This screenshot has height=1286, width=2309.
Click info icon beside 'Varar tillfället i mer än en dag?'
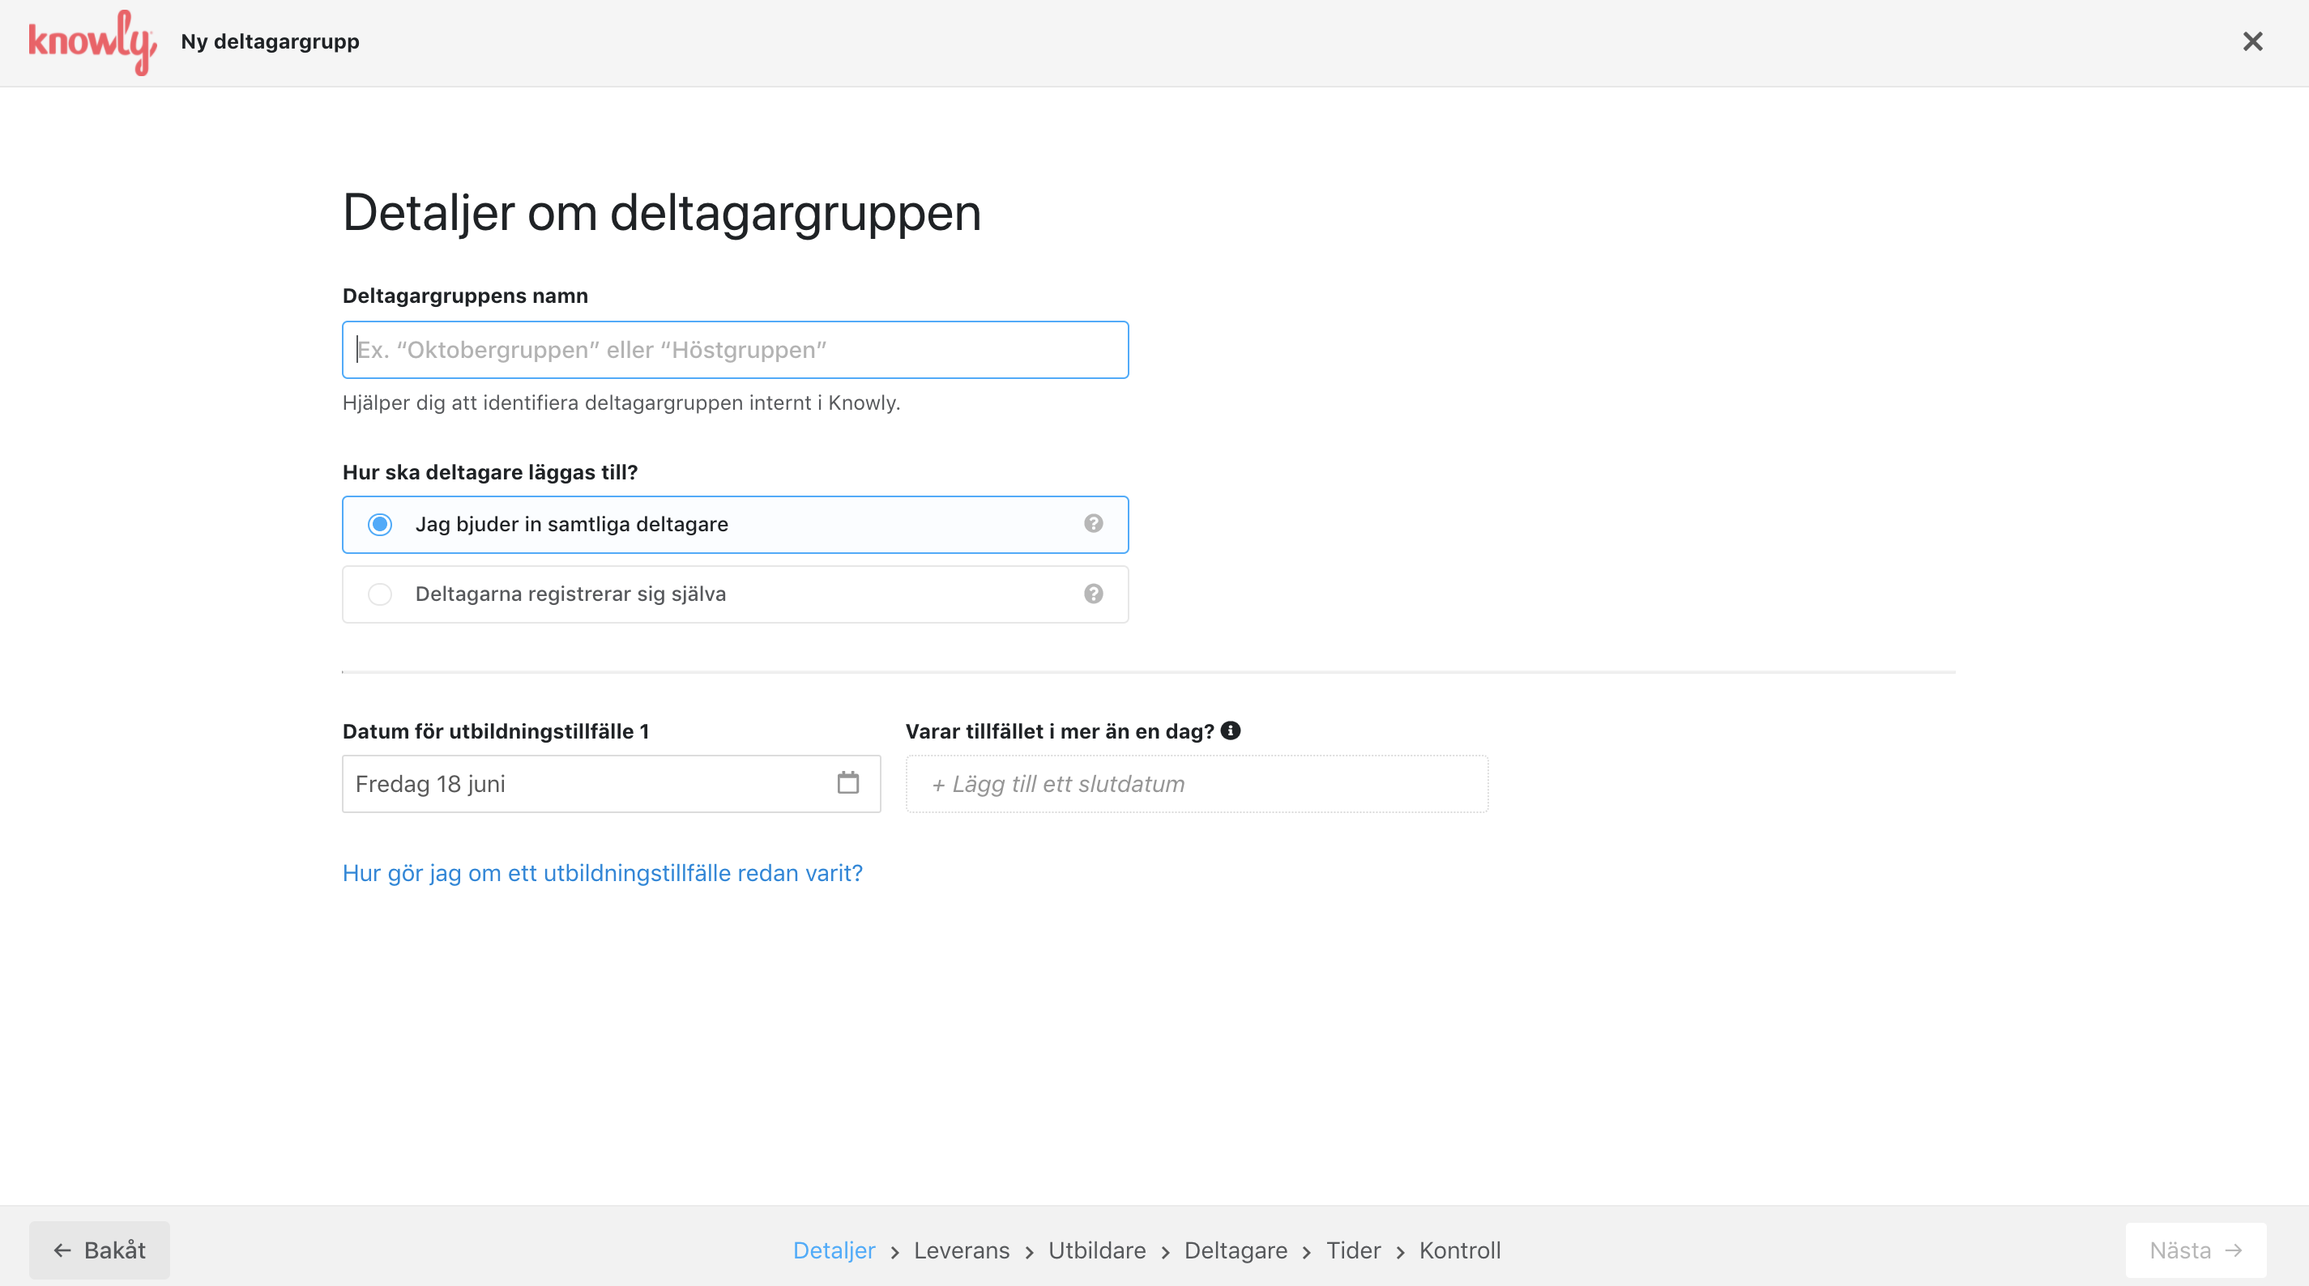(x=1231, y=730)
